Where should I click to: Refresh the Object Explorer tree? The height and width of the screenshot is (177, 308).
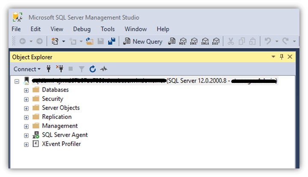[x=93, y=69]
